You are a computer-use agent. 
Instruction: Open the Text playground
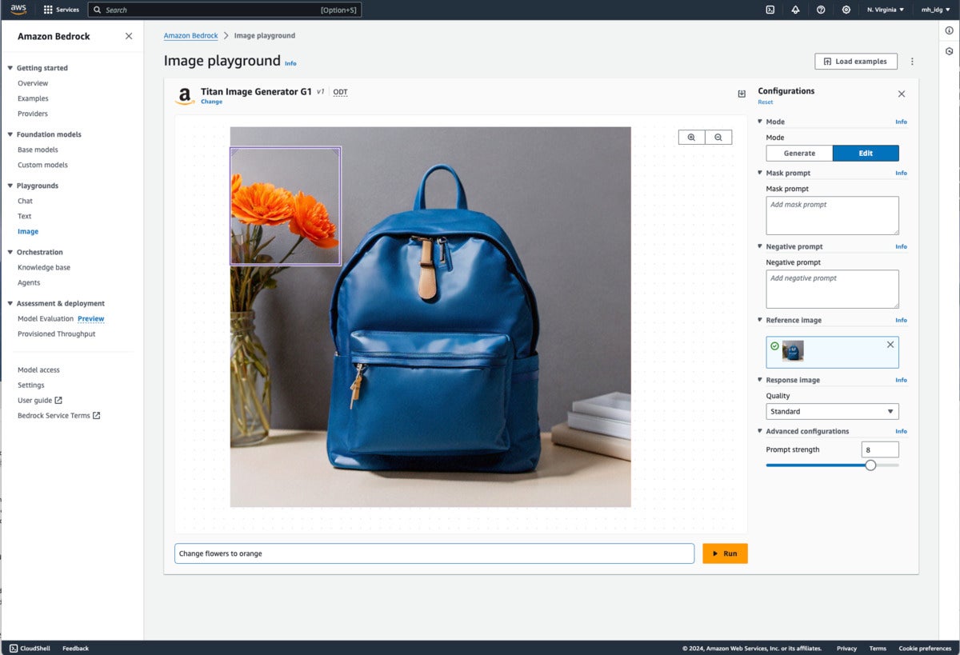tap(25, 216)
